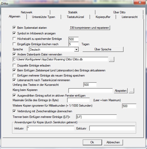Image resolution: width=147 pixels, height=149 pixels.
Task: Browse for copy sound file button
Action: 131,91
